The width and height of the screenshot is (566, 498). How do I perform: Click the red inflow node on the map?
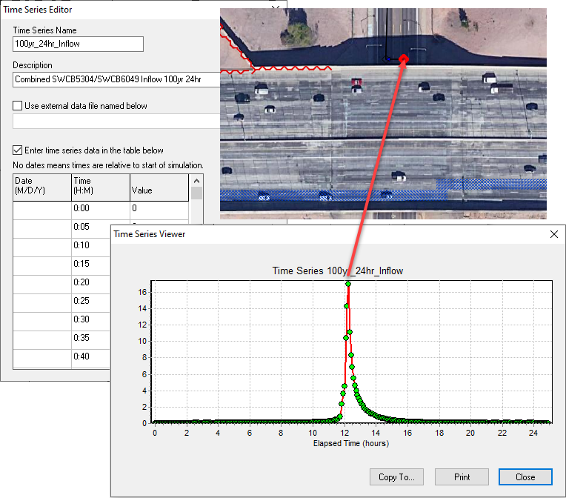(x=404, y=59)
